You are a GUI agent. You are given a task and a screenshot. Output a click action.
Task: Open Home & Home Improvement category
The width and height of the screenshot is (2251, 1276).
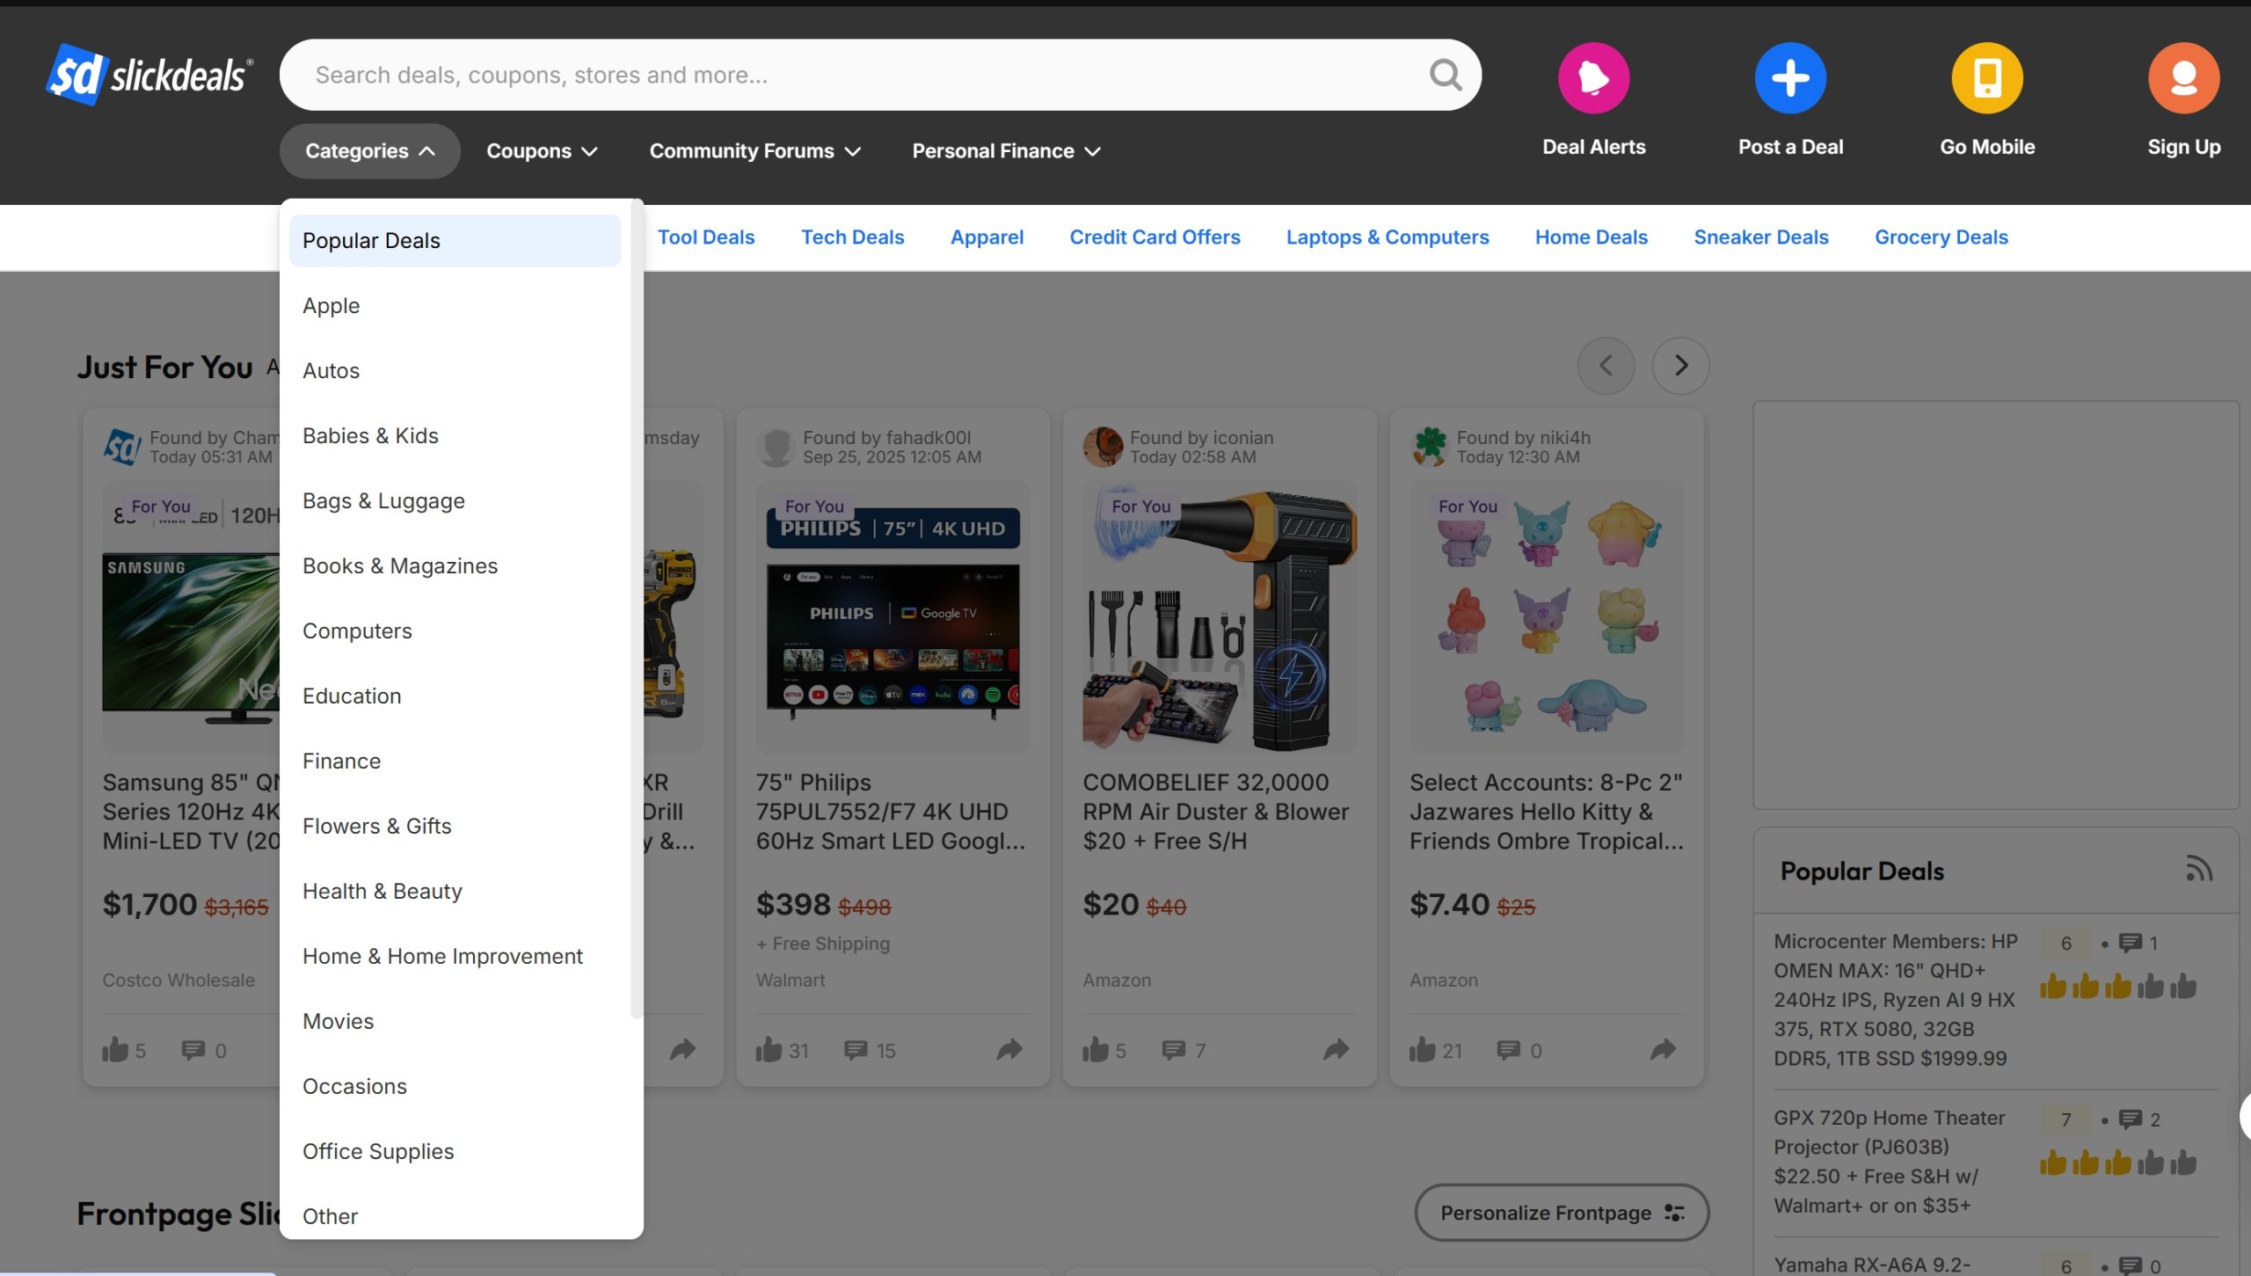click(x=455, y=957)
